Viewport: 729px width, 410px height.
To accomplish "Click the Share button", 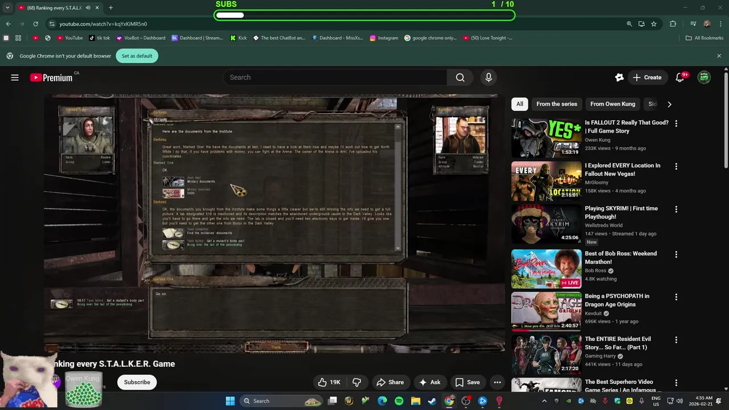I will tap(390, 382).
